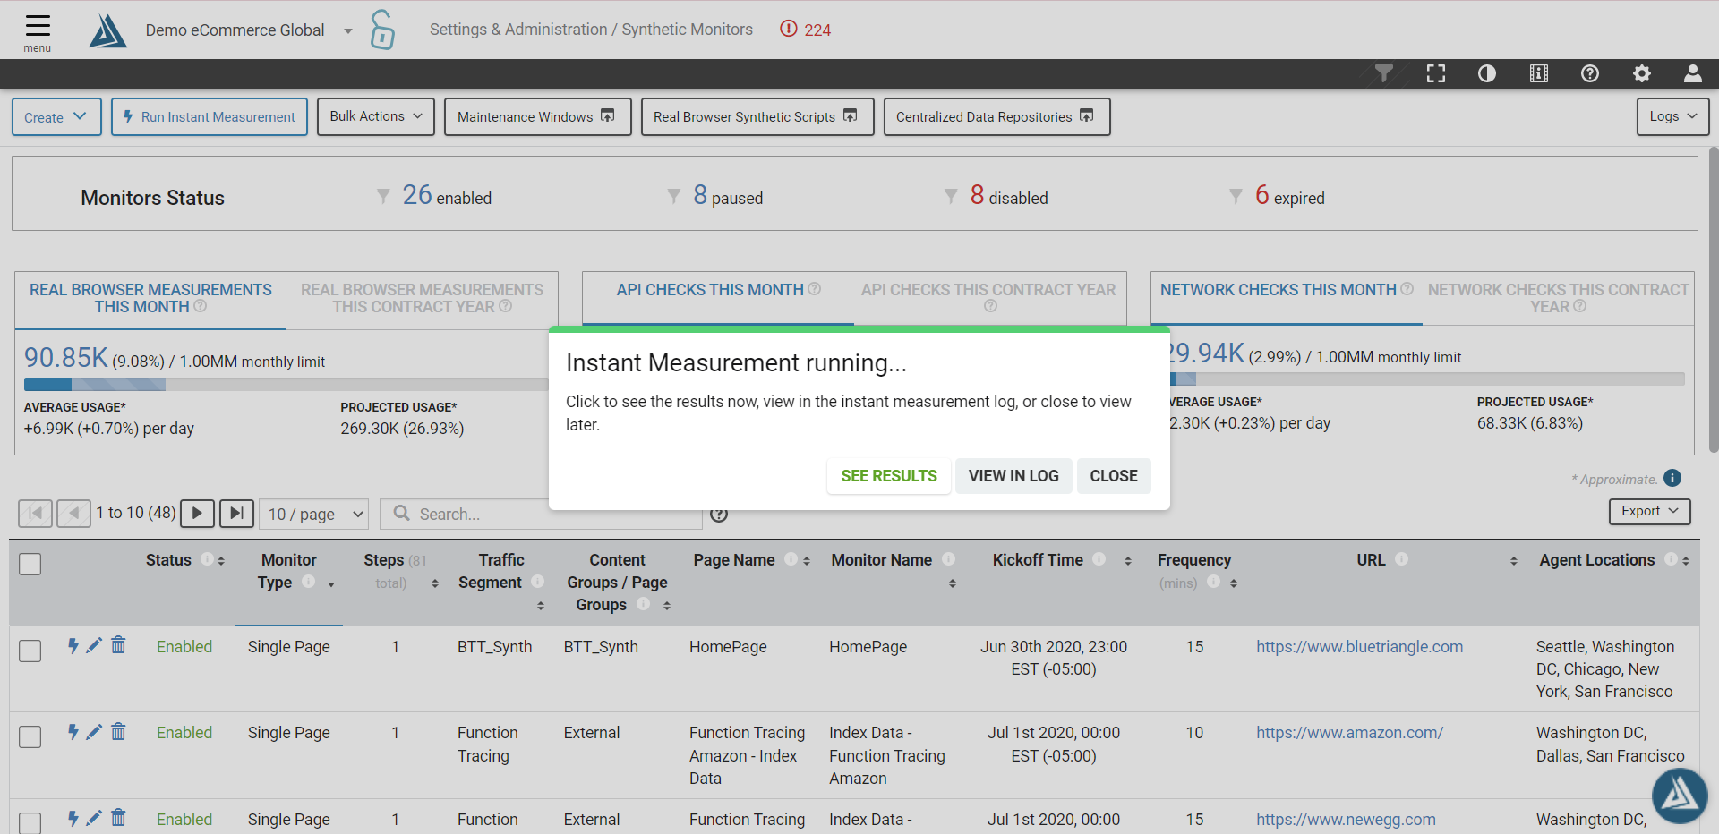1719x834 pixels.
Task: Go to previous page of results
Action: [x=73, y=513]
